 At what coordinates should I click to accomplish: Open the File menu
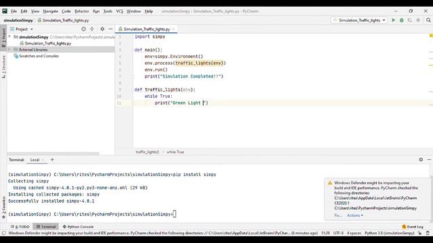[x=14, y=11]
